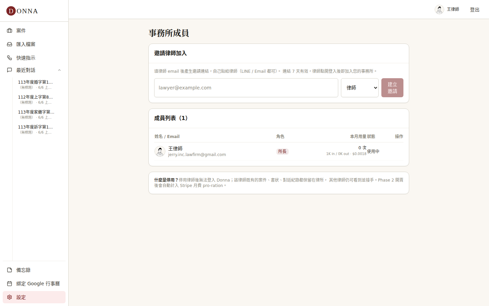Click the 角色 column header
The image size is (489, 306).
pos(280,136)
